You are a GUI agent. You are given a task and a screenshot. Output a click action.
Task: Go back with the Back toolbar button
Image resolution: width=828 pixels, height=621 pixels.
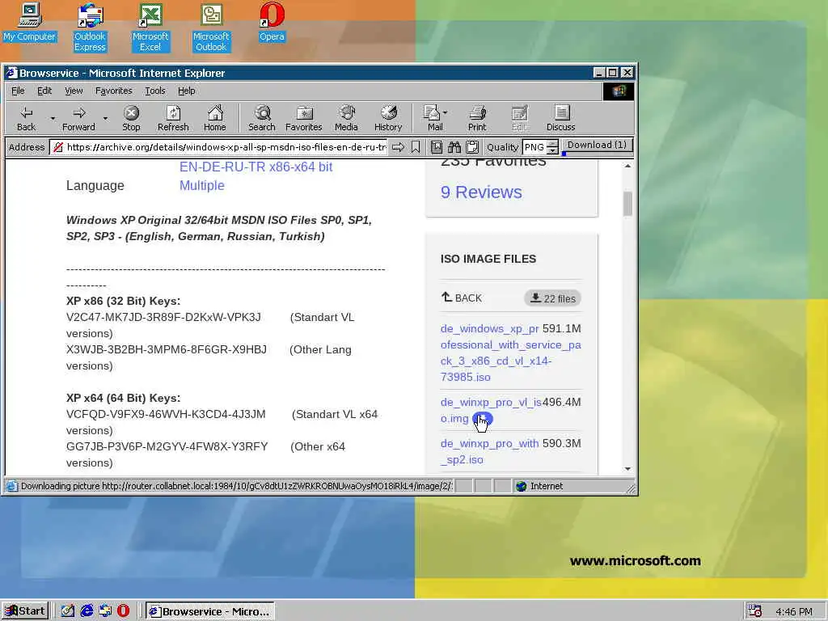coord(27,118)
